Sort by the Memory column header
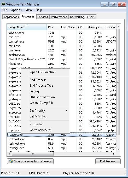128x178 pixels. pyautogui.click(x=95, y=27)
